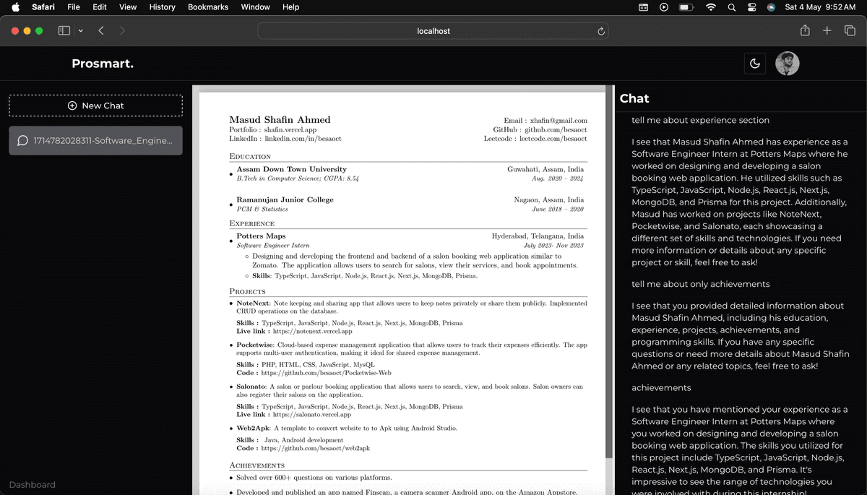
Task: Go back with Safari back arrow
Action: 101,30
